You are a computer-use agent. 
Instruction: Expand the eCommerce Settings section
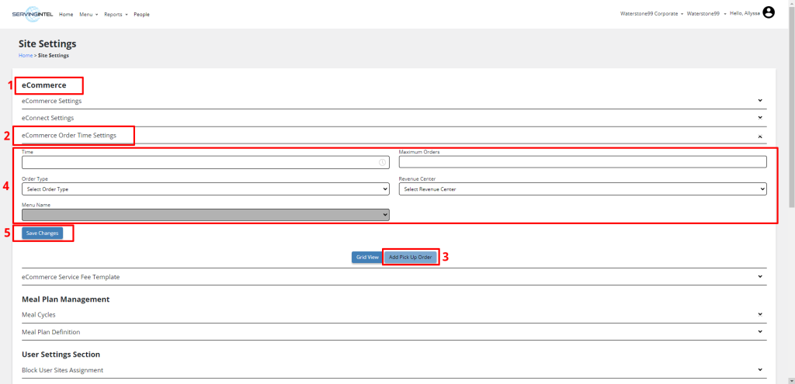click(x=759, y=101)
